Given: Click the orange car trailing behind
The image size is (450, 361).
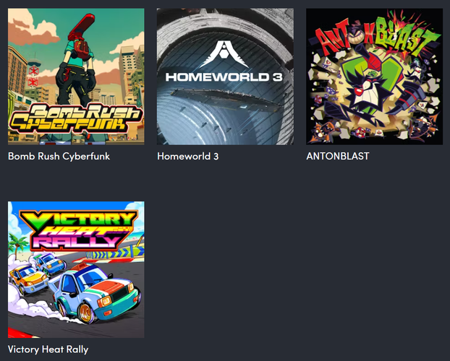Looking at the screenshot, I should pos(28,279).
